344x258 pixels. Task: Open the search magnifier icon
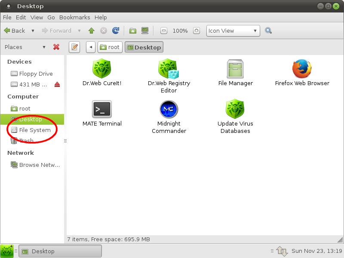click(268, 31)
